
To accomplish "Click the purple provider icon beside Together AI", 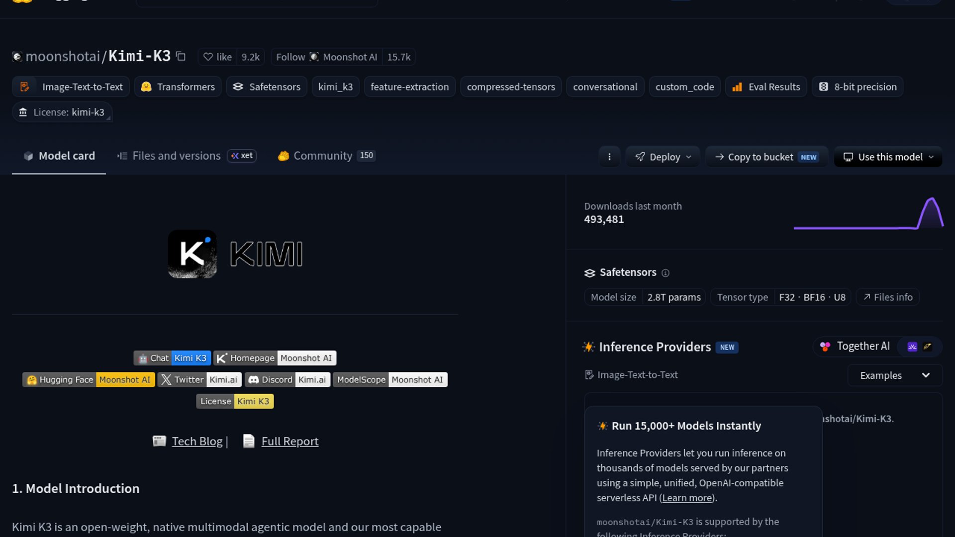I will 912,347.
